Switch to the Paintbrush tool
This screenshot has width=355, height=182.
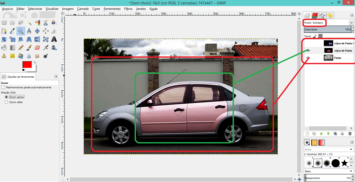(x=29, y=48)
